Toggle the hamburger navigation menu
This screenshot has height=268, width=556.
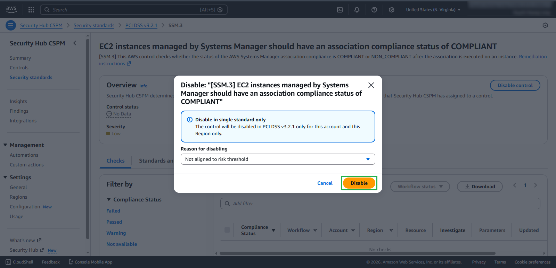(11, 25)
